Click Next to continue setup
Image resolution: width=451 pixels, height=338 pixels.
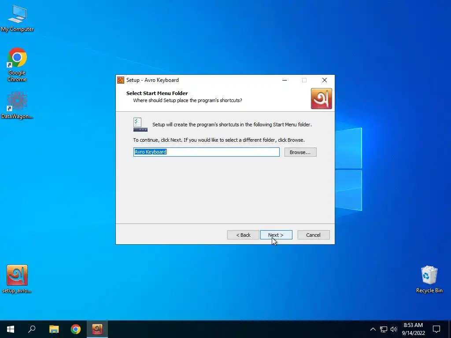tap(276, 235)
